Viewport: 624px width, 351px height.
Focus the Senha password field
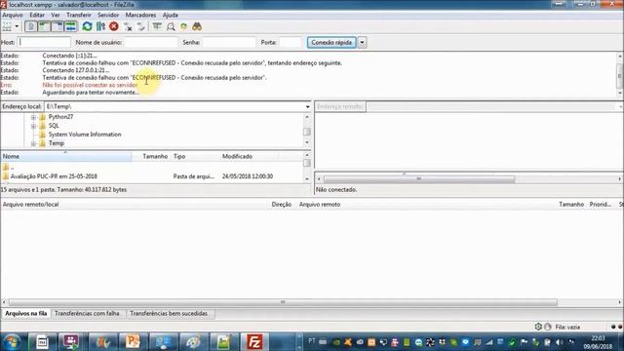229,42
